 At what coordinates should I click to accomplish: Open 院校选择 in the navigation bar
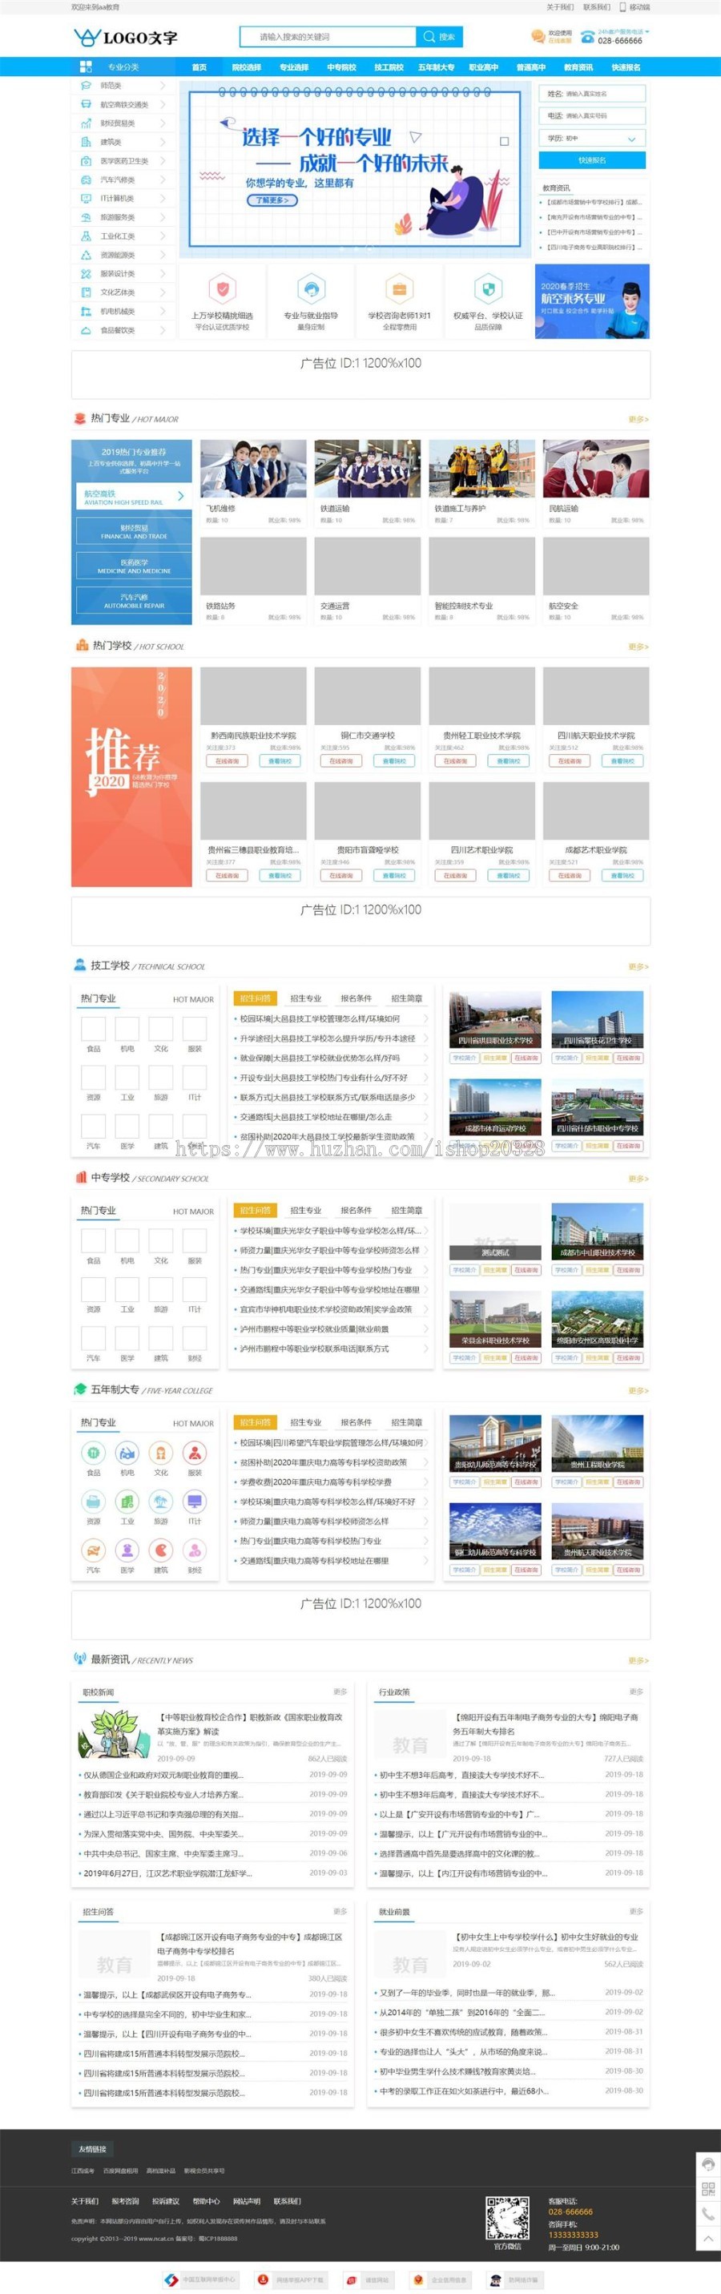click(x=247, y=67)
